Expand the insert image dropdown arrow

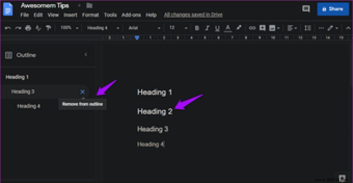(278, 29)
